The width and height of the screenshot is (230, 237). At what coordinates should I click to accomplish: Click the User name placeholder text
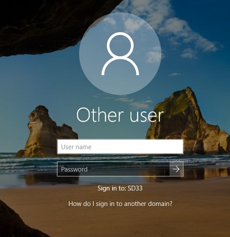click(76, 147)
